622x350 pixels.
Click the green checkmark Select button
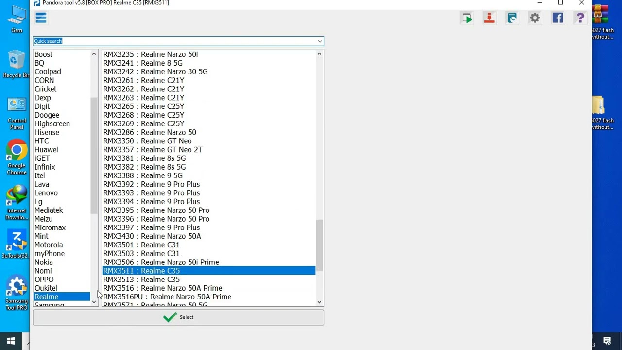(x=178, y=317)
